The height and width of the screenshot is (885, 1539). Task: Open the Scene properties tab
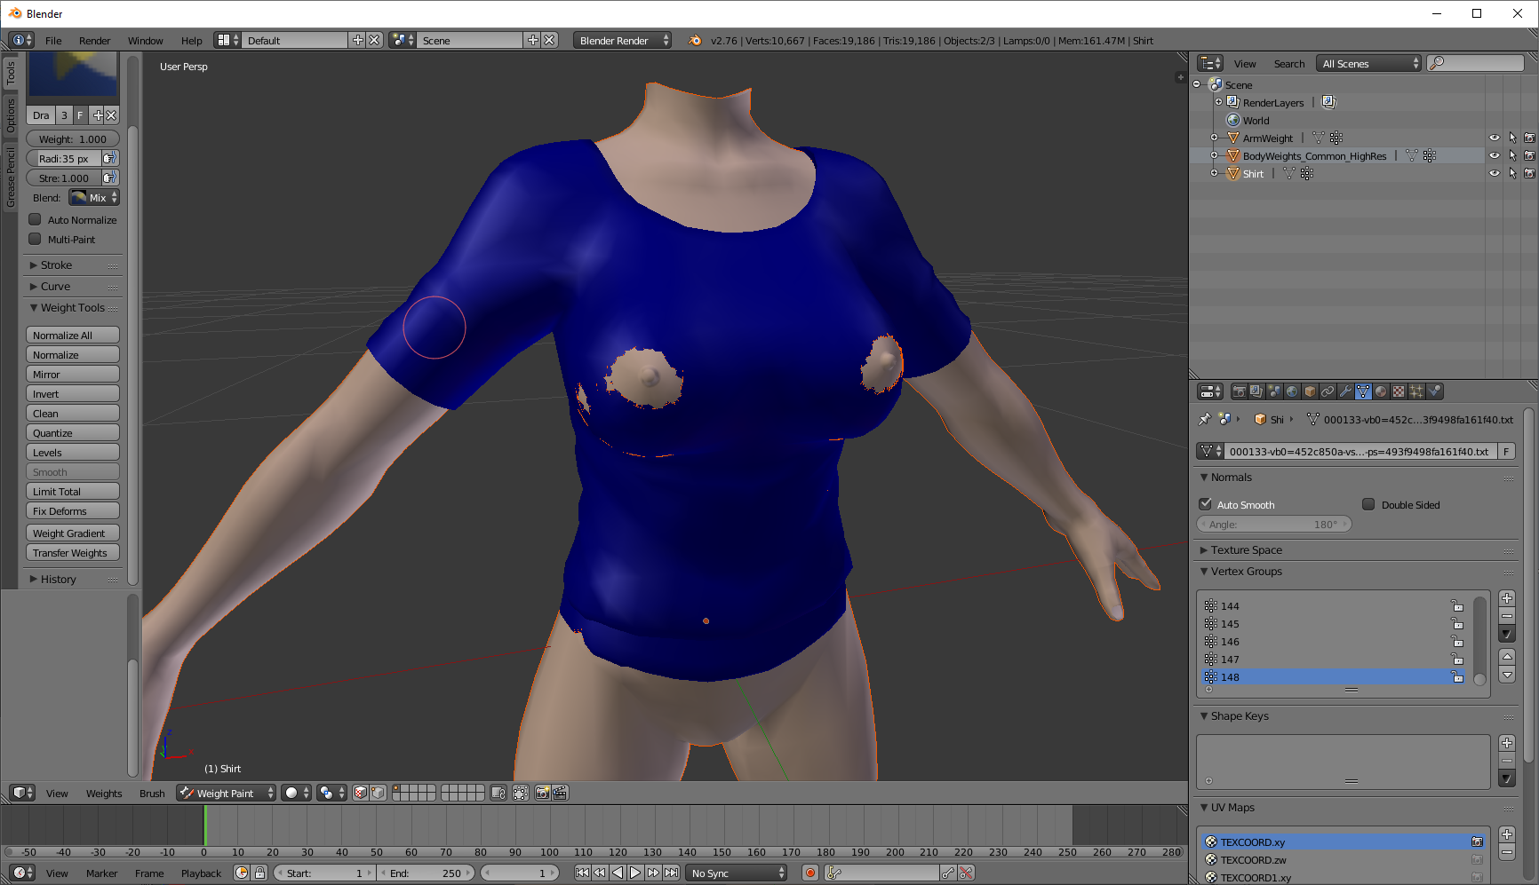1274,391
